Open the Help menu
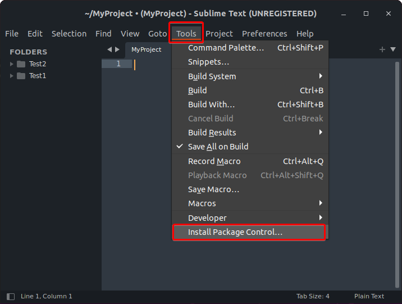The height and width of the screenshot is (304, 402). (x=305, y=34)
